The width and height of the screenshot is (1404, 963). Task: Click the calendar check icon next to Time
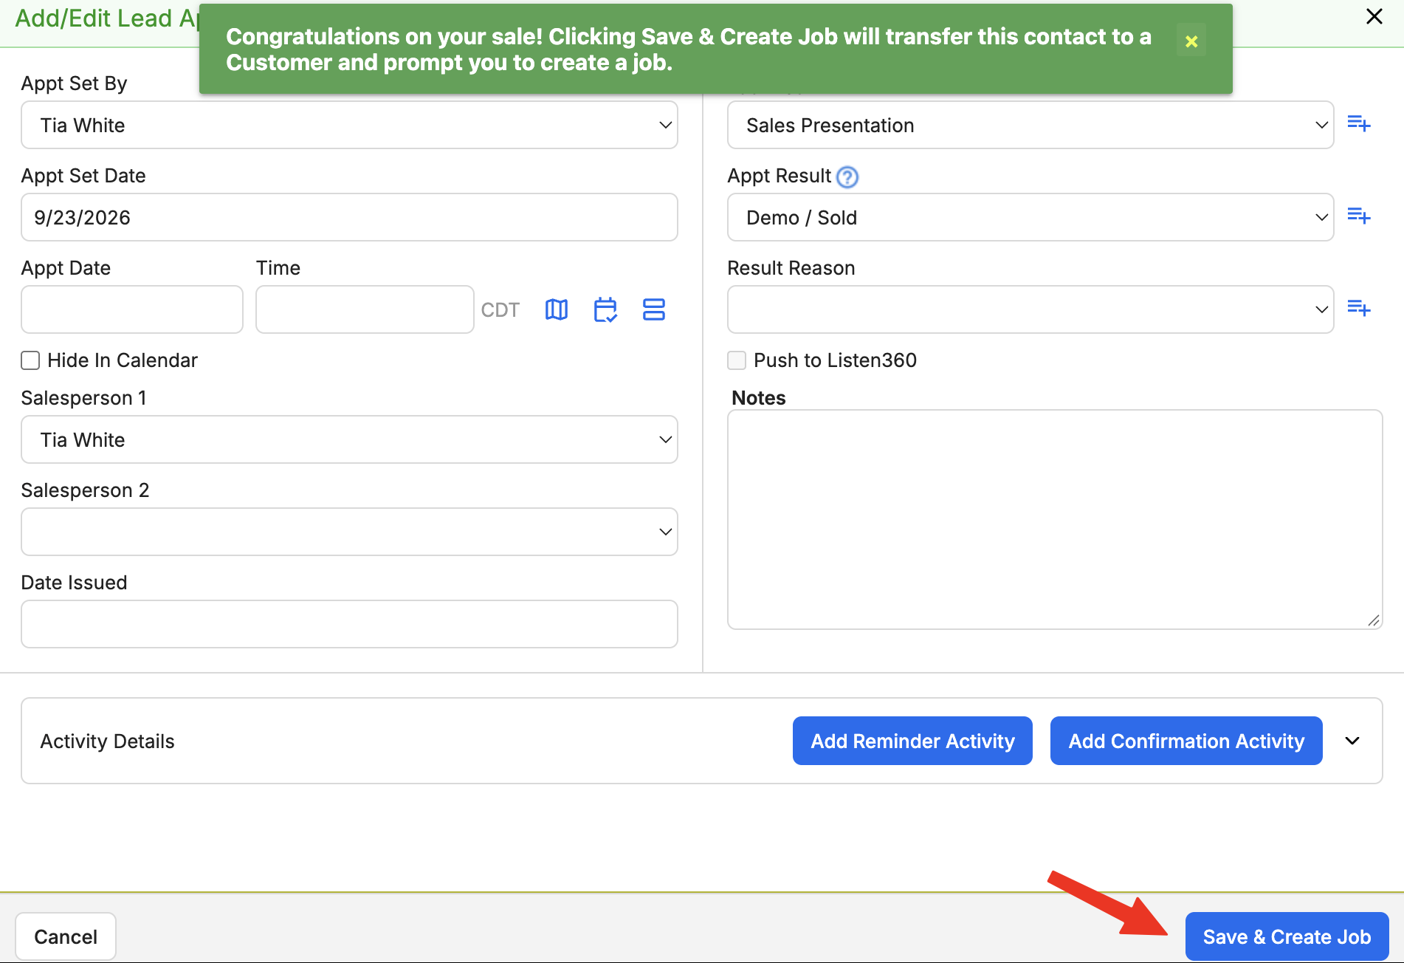[605, 309]
